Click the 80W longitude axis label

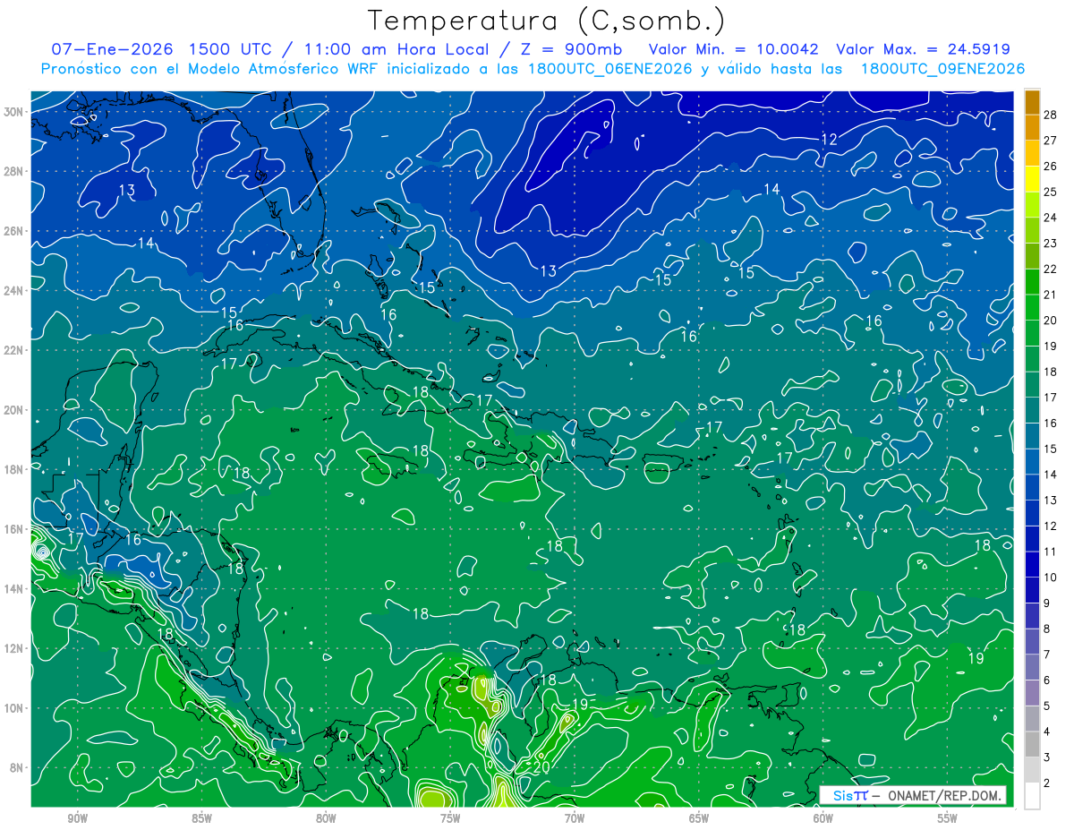(x=326, y=818)
